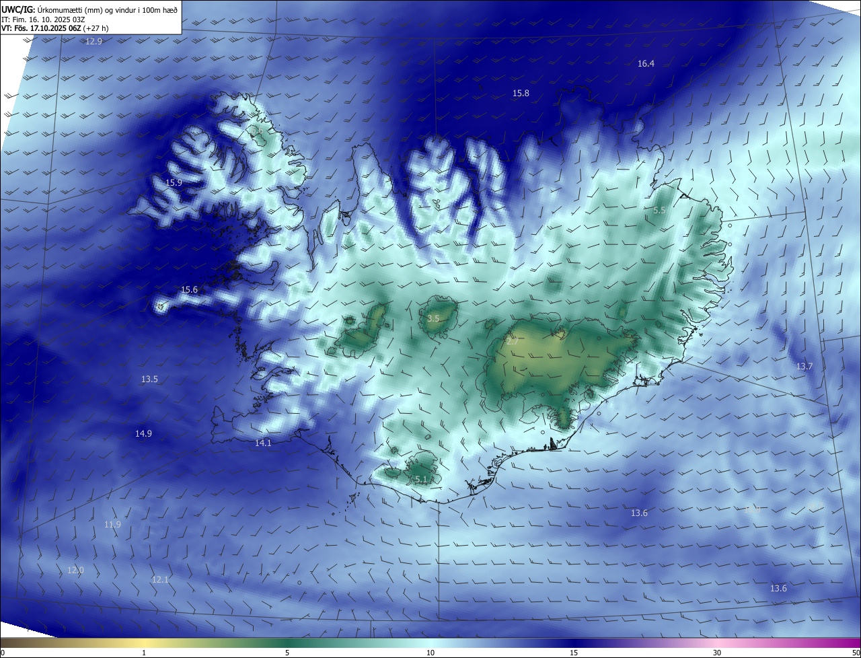The height and width of the screenshot is (658, 861).
Task: Click the 1 tick on the color scale
Action: 144,653
